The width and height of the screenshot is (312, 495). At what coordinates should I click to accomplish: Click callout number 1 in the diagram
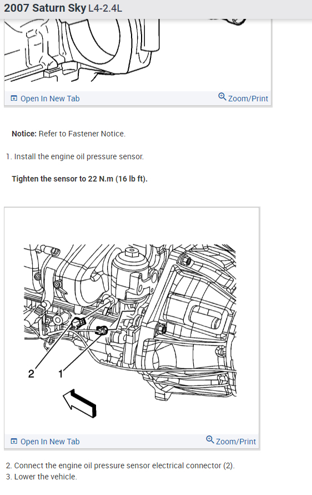pyautogui.click(x=61, y=374)
